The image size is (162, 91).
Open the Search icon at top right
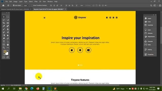coord(151,6)
